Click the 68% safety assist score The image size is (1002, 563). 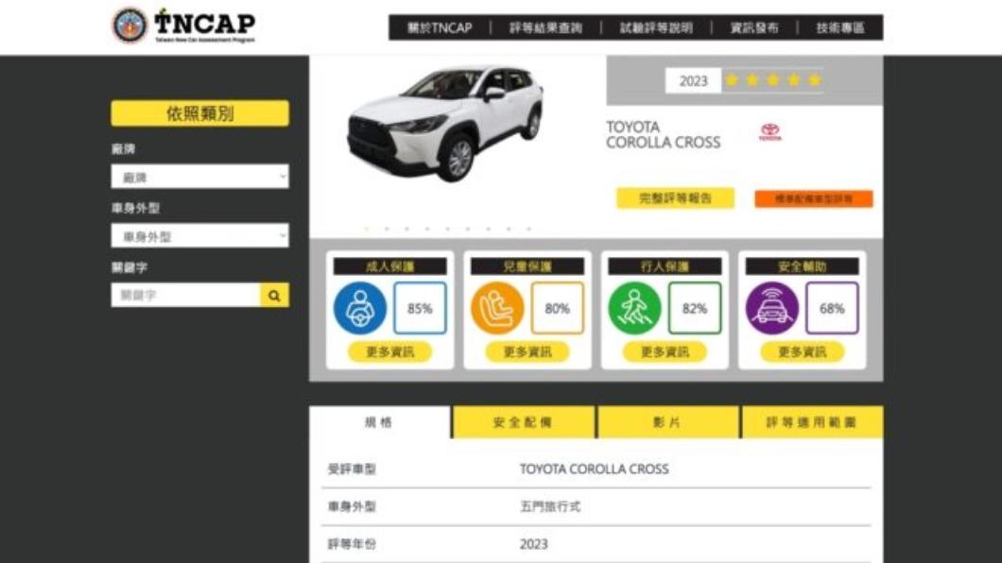[832, 308]
